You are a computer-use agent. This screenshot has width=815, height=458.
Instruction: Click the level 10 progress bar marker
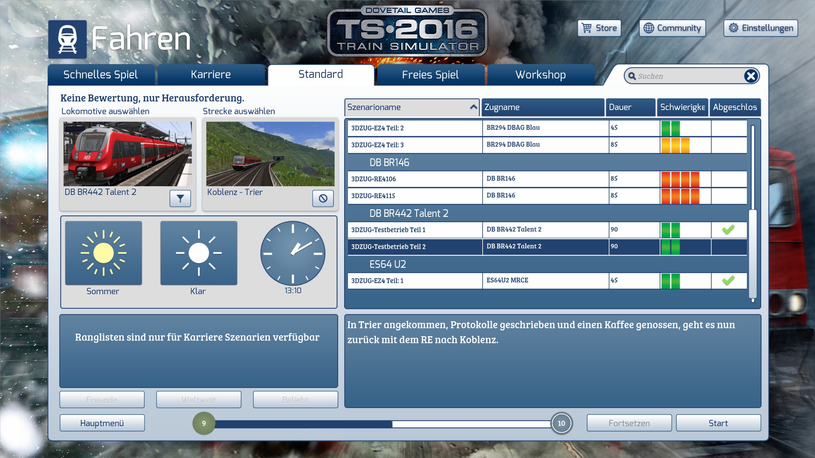tap(561, 423)
